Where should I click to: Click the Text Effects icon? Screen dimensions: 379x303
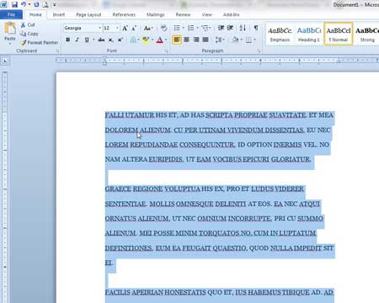[133, 40]
